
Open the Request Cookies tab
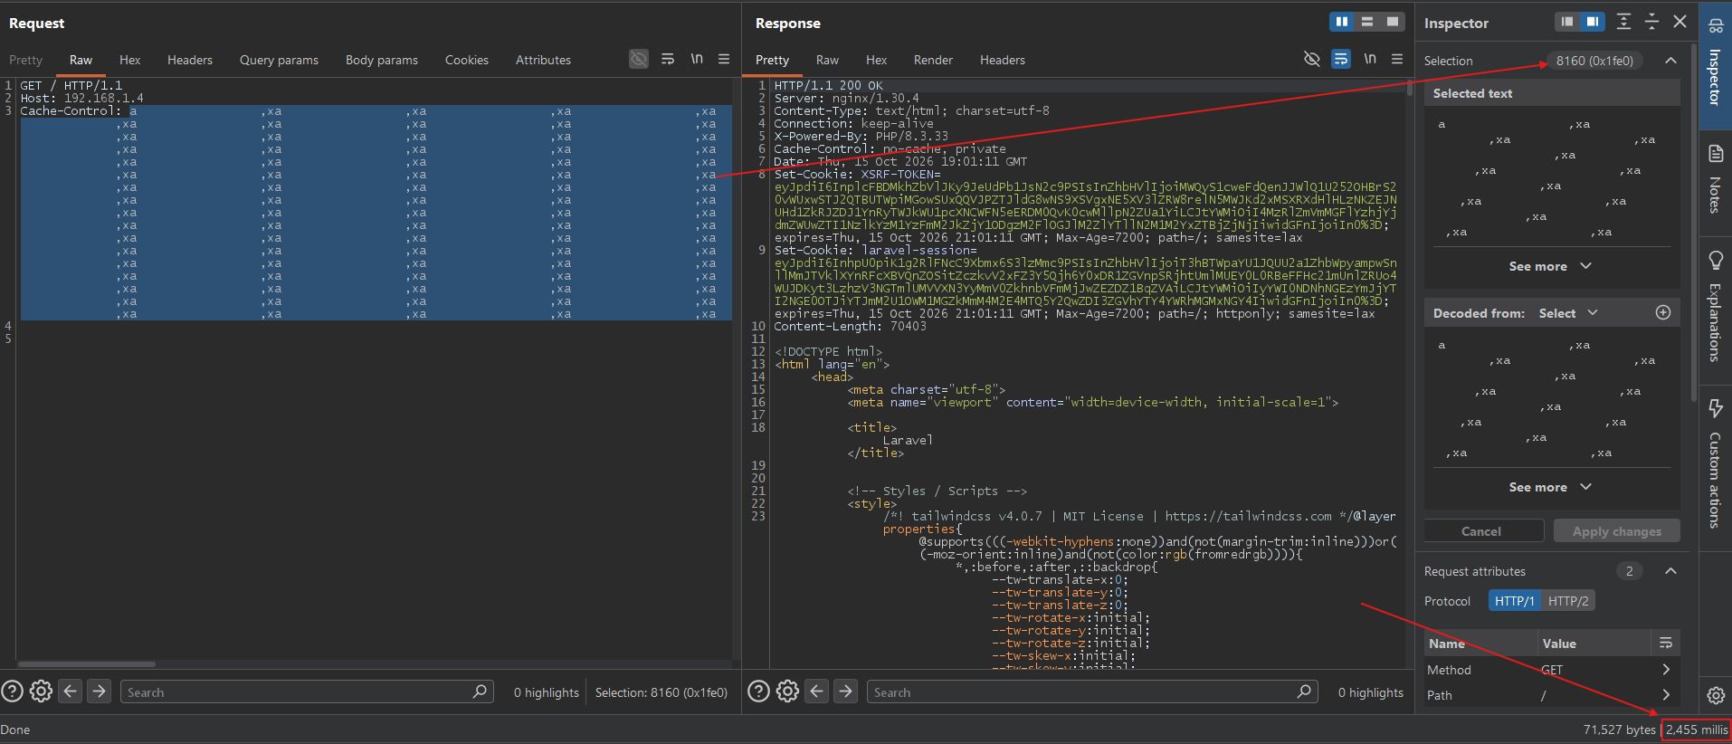point(467,60)
